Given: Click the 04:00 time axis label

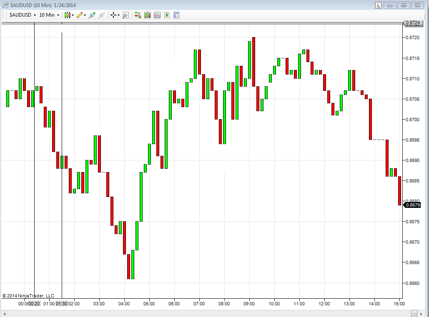Looking at the screenshot, I should pos(124,304).
